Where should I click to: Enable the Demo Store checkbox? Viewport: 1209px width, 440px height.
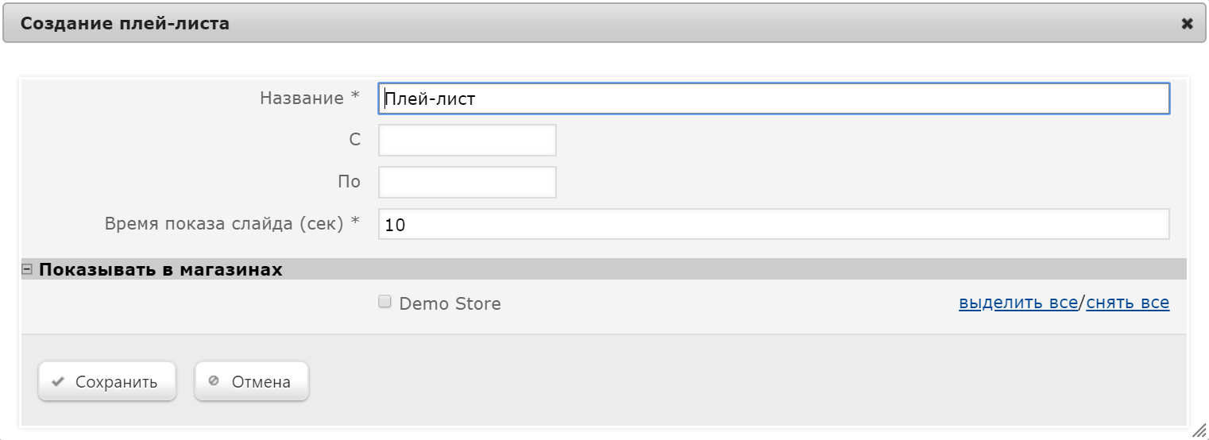click(385, 302)
